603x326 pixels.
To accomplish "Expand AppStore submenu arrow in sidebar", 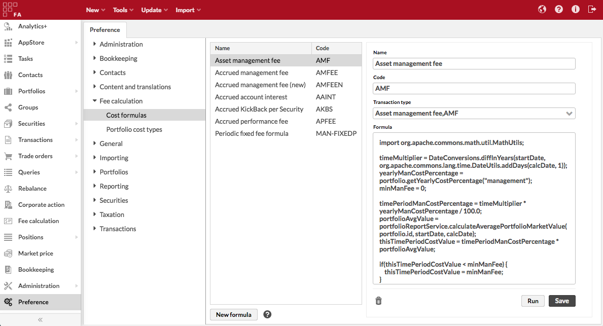I will click(x=77, y=43).
